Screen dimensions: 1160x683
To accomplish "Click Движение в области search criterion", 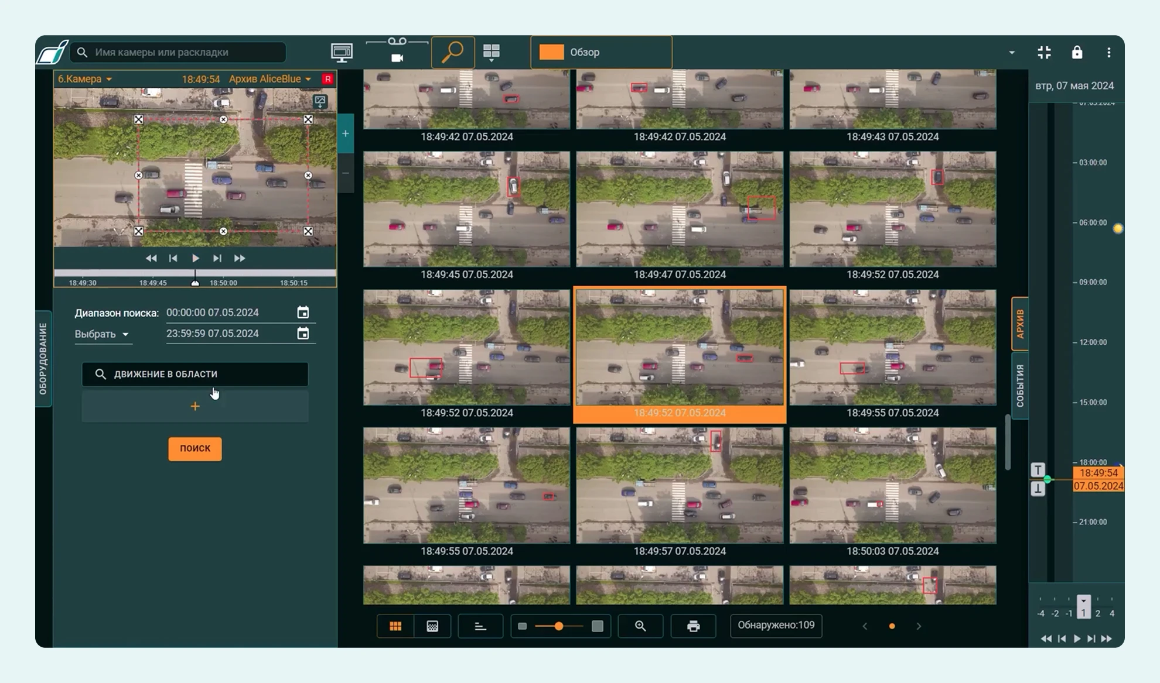I will [x=195, y=374].
